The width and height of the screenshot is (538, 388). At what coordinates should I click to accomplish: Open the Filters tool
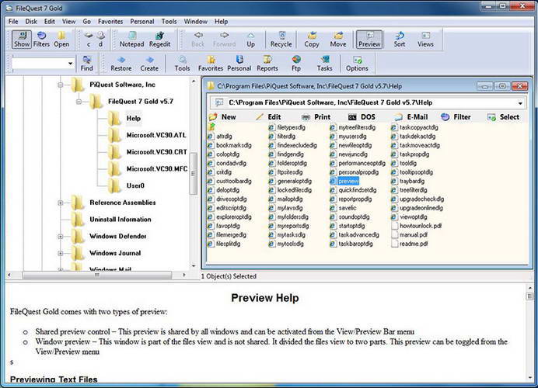click(41, 39)
